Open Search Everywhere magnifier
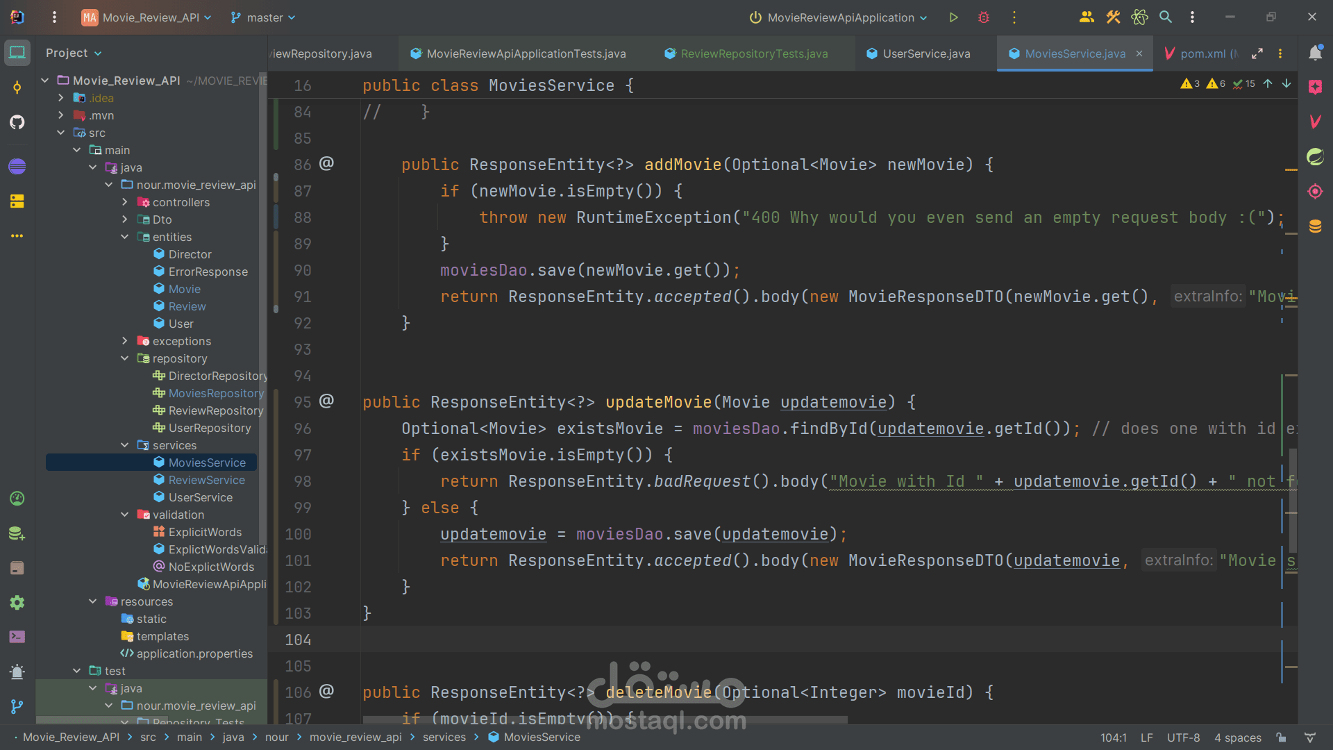Image resolution: width=1333 pixels, height=750 pixels. (1166, 17)
